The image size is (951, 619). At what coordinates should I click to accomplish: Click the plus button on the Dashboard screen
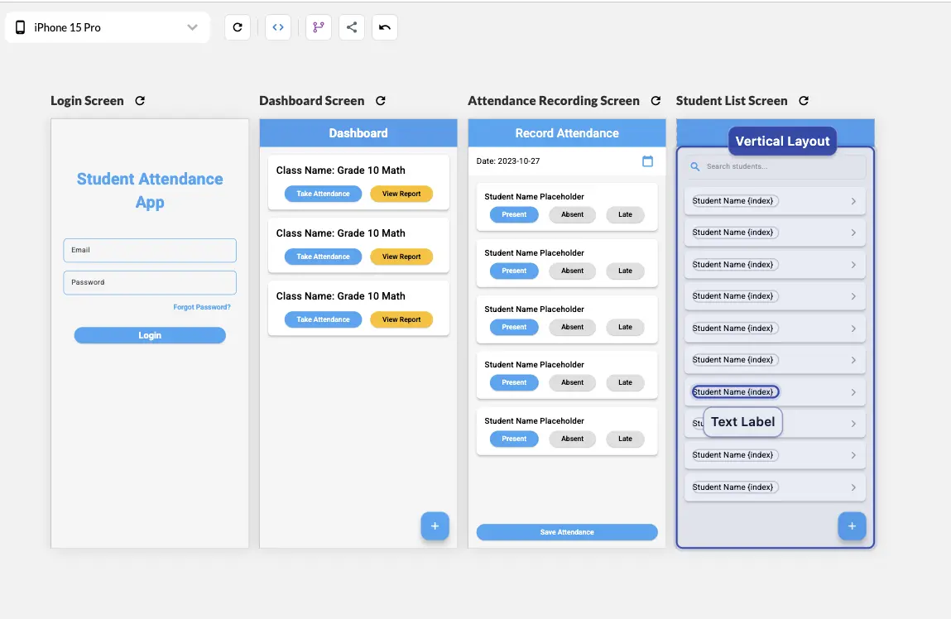pyautogui.click(x=435, y=526)
